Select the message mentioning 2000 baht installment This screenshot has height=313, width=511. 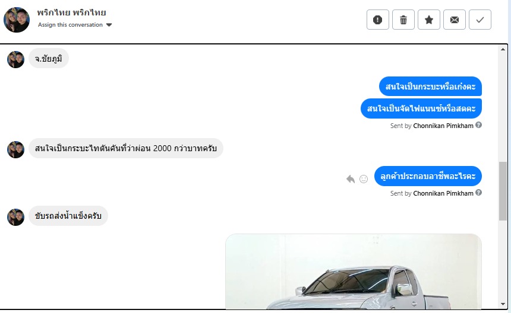(126, 148)
